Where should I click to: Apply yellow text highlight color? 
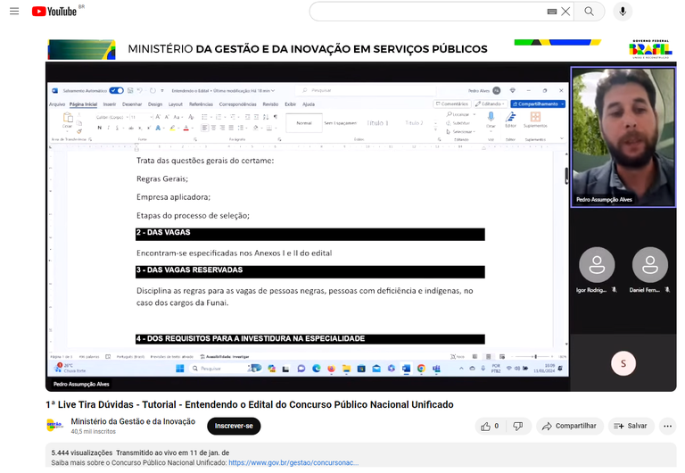[x=172, y=128]
